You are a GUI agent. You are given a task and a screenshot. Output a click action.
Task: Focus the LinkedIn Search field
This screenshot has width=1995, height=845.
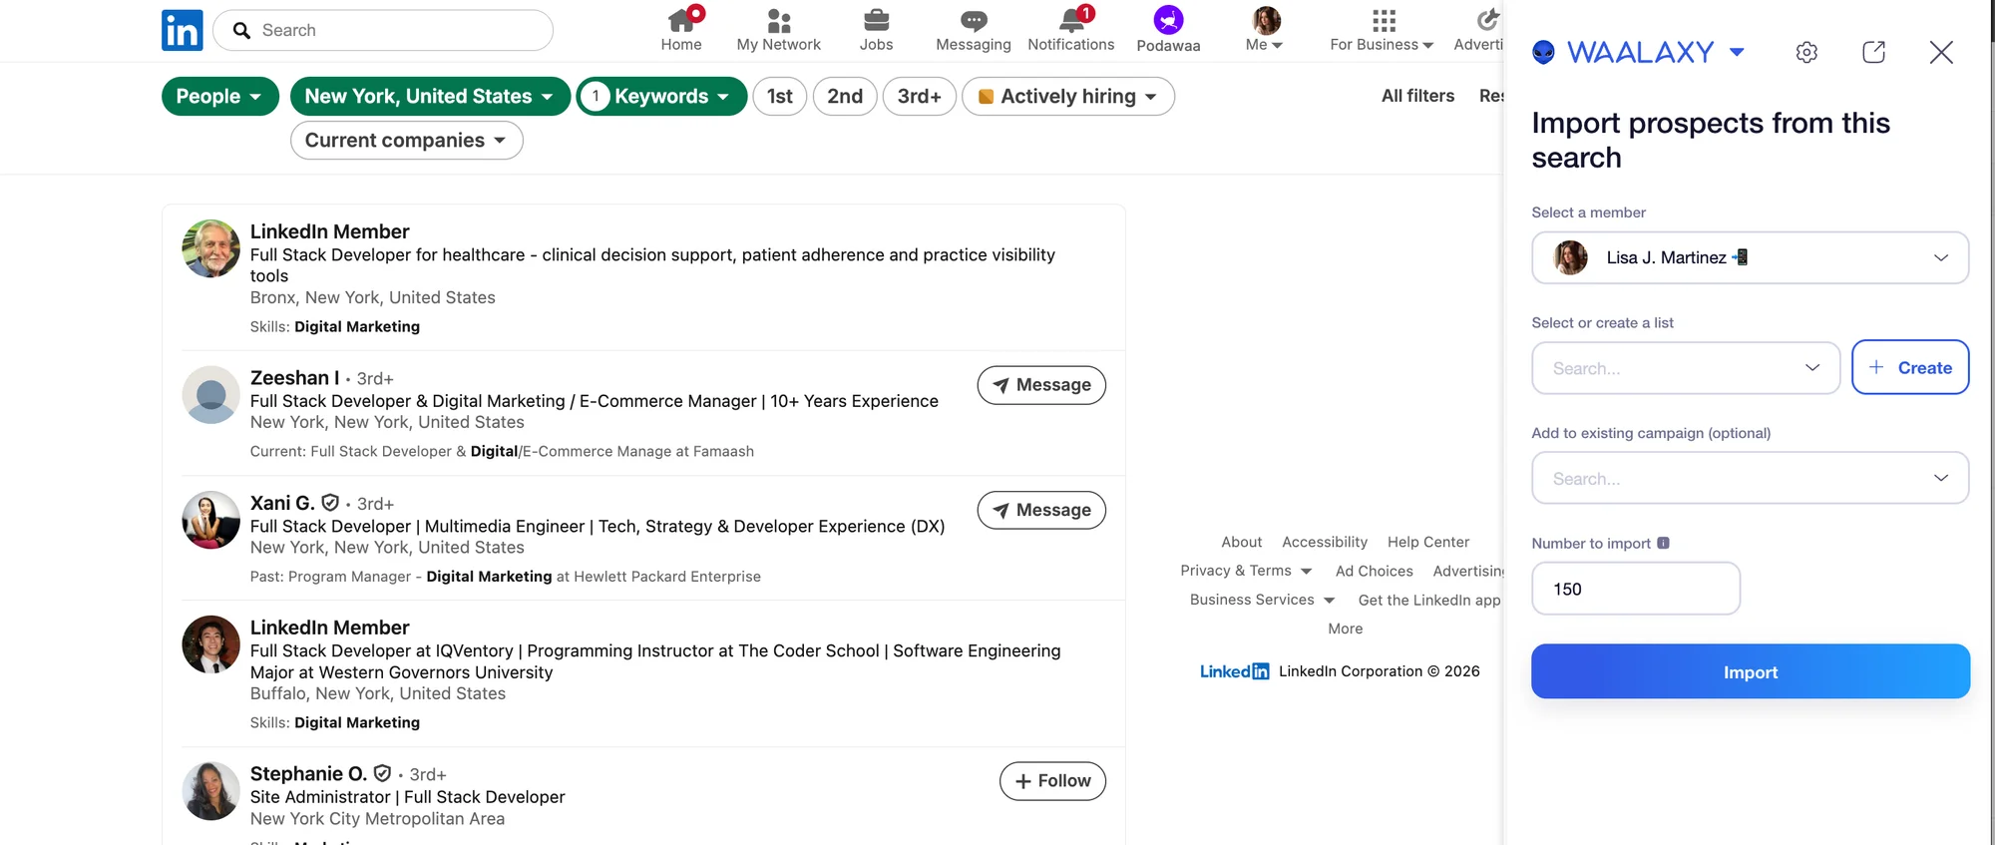click(383, 30)
